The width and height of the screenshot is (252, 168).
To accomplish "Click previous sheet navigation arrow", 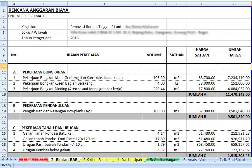I will [7, 160].
